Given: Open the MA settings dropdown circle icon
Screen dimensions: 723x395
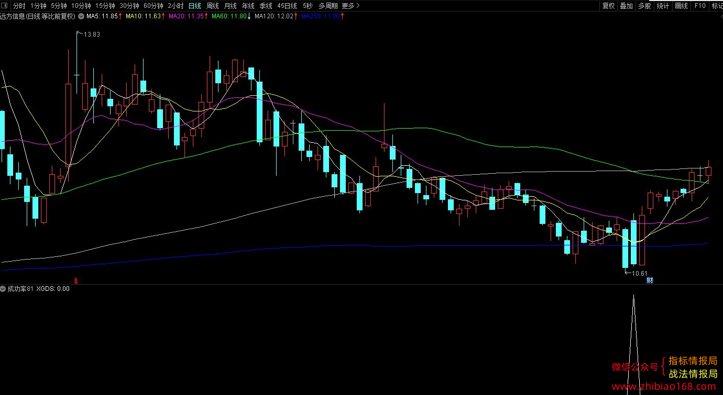Looking at the screenshot, I should 82,16.
